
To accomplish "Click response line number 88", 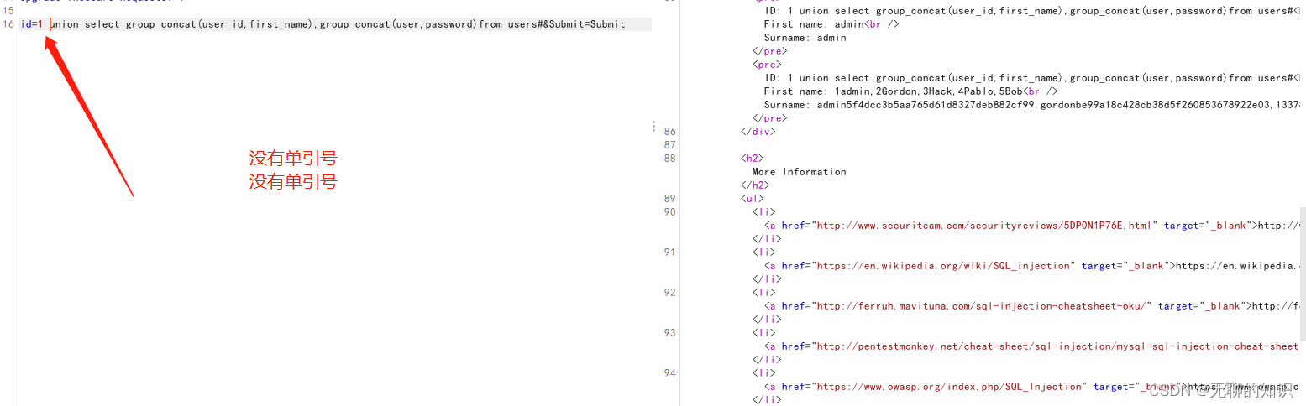I will point(669,159).
